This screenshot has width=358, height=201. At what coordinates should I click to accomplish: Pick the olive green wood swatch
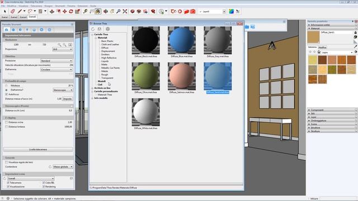pyautogui.click(x=332, y=70)
